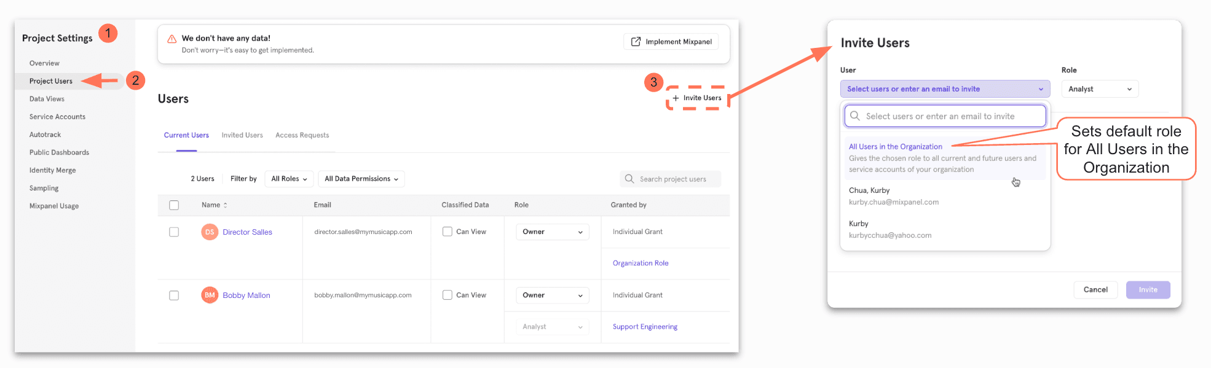Click the warning triangle icon in banner

(172, 39)
